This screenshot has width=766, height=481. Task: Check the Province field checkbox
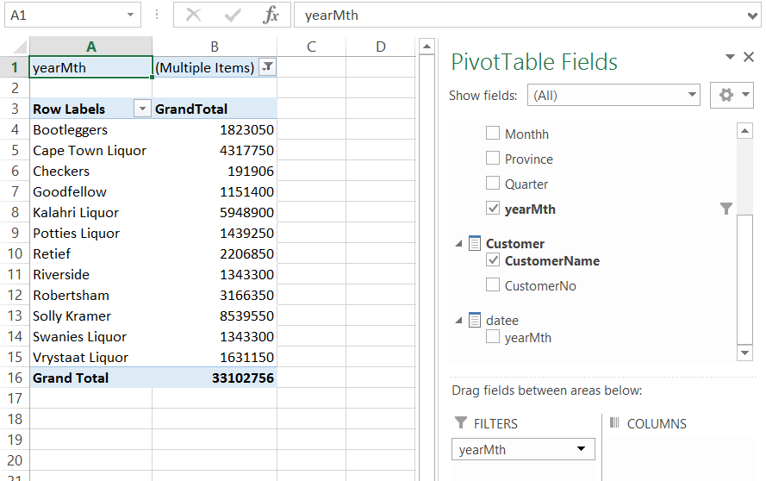(493, 159)
